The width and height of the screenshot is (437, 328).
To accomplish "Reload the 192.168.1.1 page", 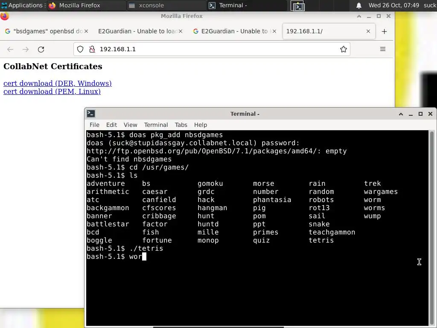I will coord(41,50).
